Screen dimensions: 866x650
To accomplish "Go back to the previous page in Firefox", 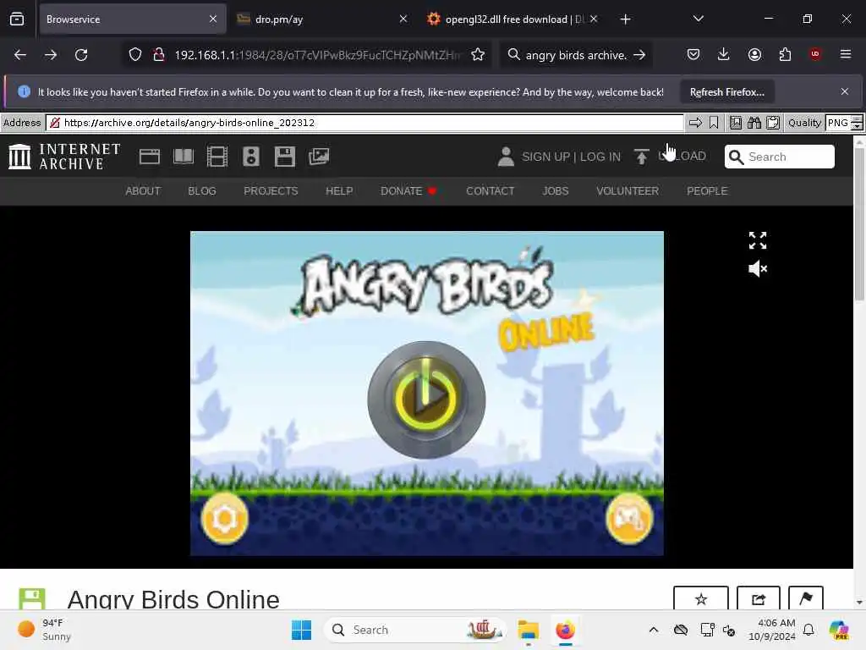I will click(20, 55).
